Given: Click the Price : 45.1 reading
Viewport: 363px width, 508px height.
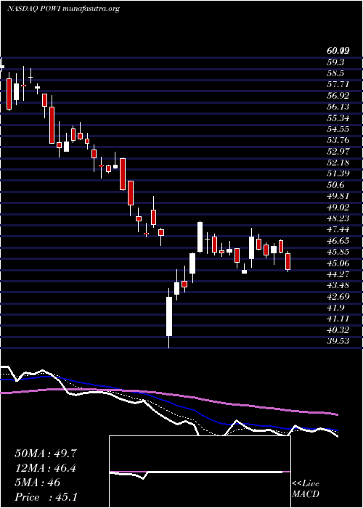Looking at the screenshot, I should point(46,497).
